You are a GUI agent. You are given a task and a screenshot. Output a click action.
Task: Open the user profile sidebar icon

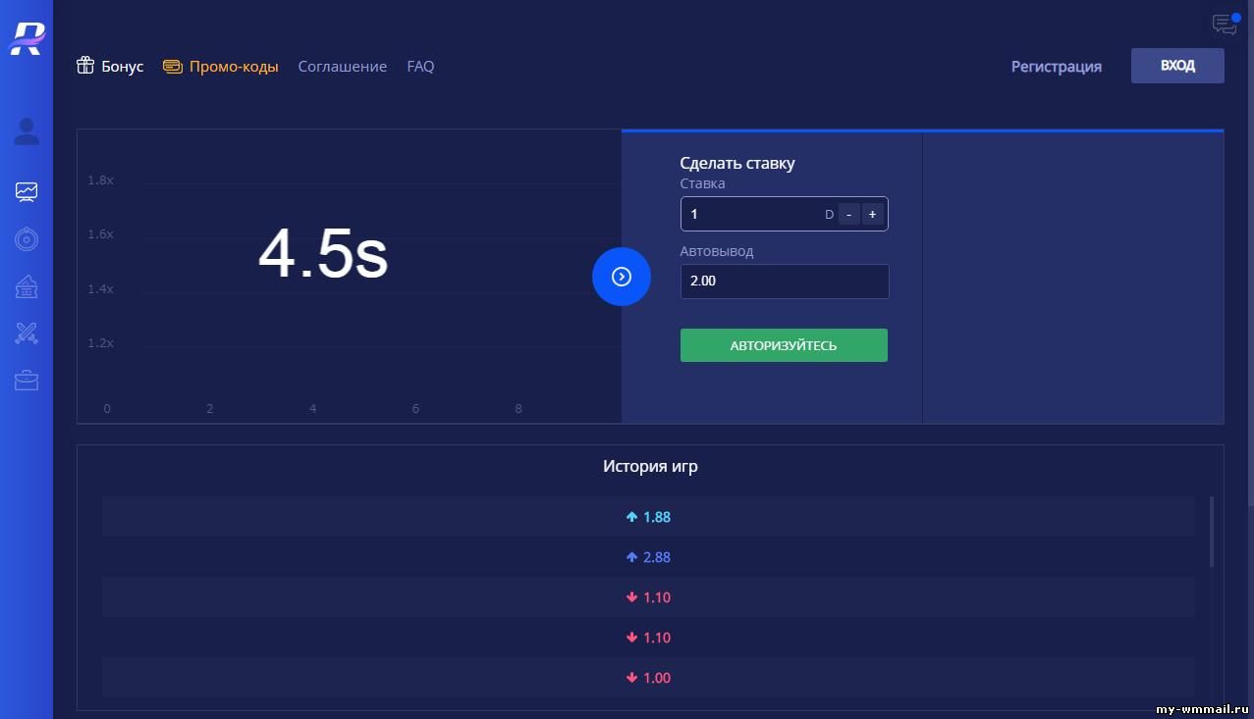[x=27, y=131]
